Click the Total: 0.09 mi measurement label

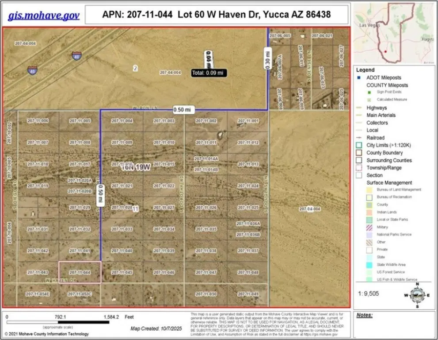point(209,73)
